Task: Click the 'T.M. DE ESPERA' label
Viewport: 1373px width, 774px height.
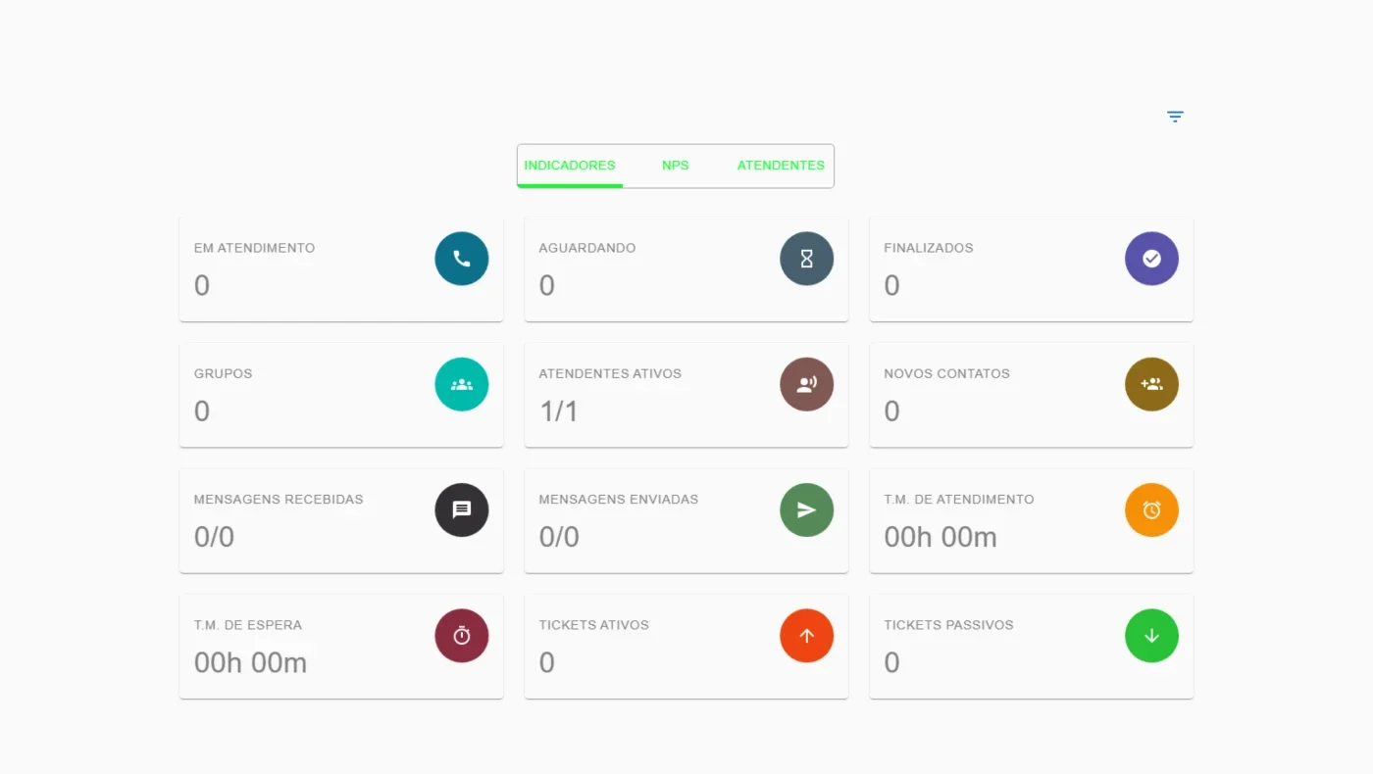Action: [x=248, y=625]
